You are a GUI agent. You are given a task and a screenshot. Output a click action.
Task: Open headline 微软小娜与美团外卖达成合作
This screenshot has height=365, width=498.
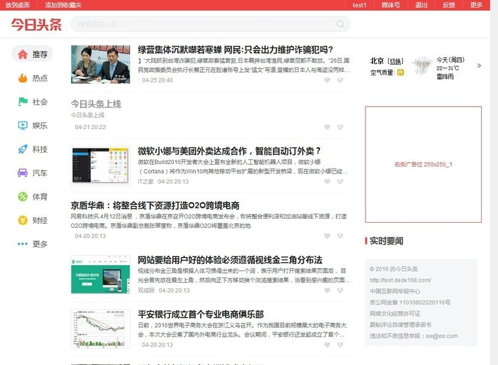[229, 151]
